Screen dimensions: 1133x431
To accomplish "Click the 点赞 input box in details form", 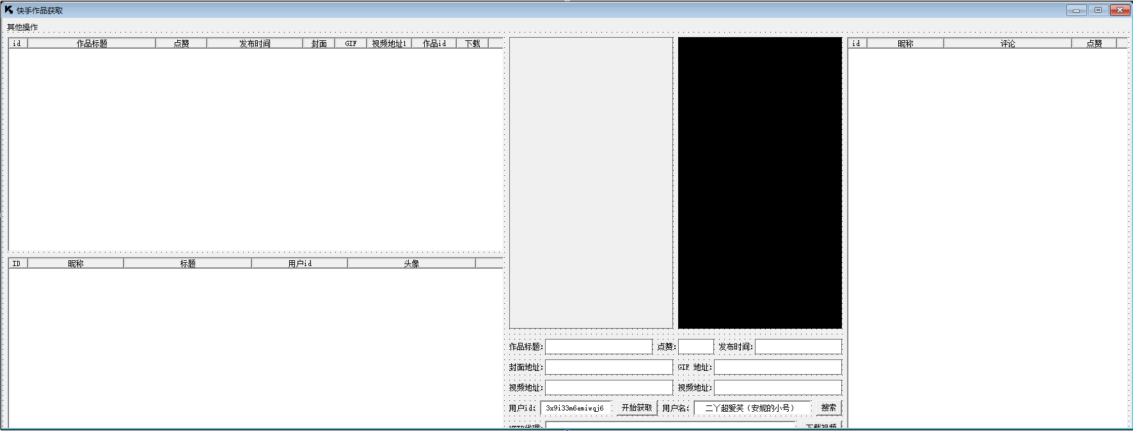I will pyautogui.click(x=695, y=347).
